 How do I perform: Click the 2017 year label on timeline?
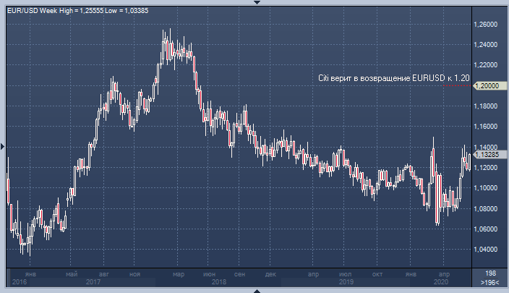(x=93, y=282)
